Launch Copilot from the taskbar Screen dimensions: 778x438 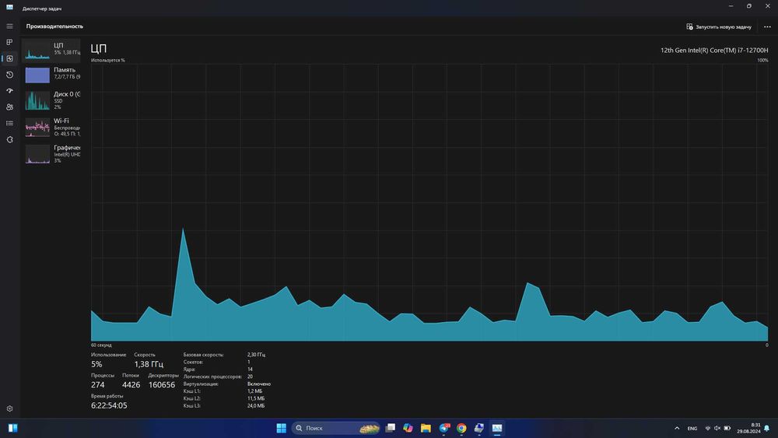(408, 428)
